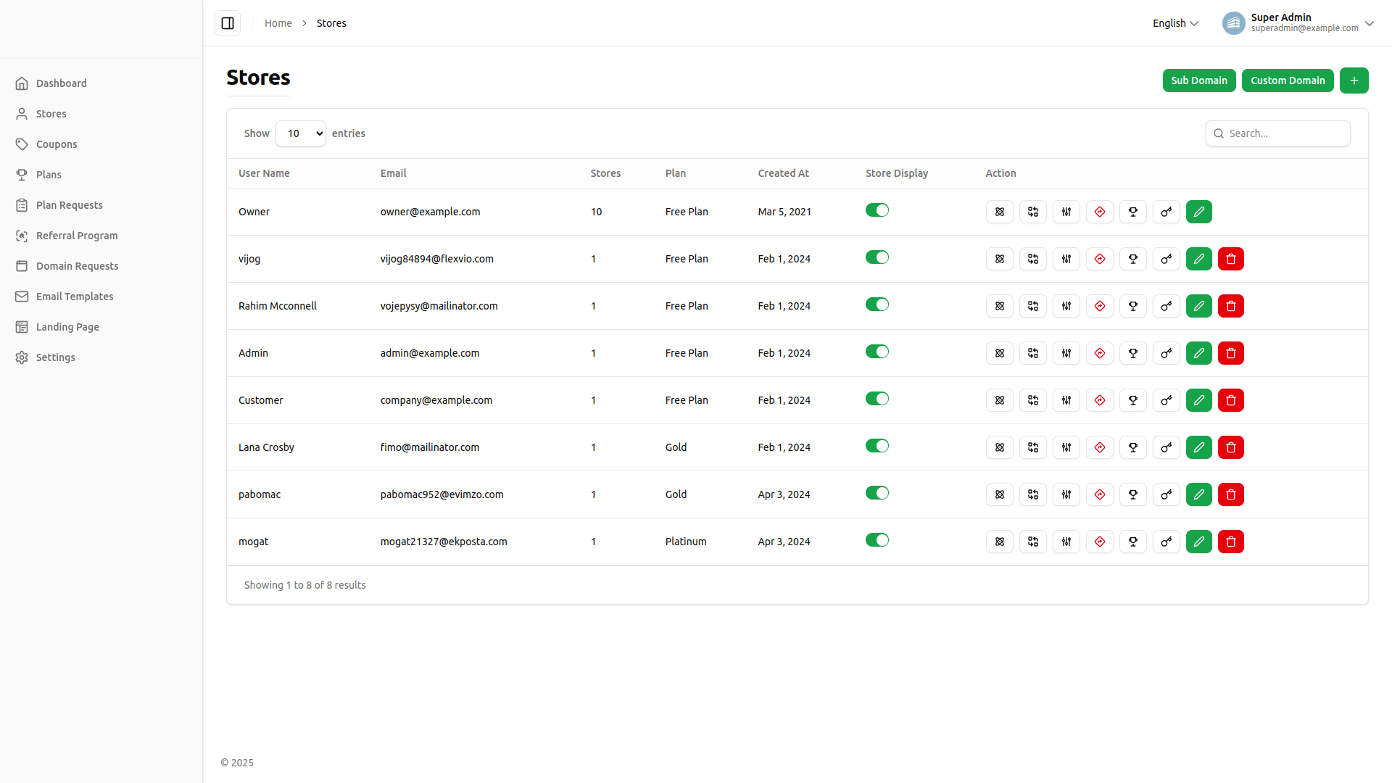Viewport: 1392px width, 783px height.
Task: Click the atom icon in pabomac row
Action: tap(999, 494)
